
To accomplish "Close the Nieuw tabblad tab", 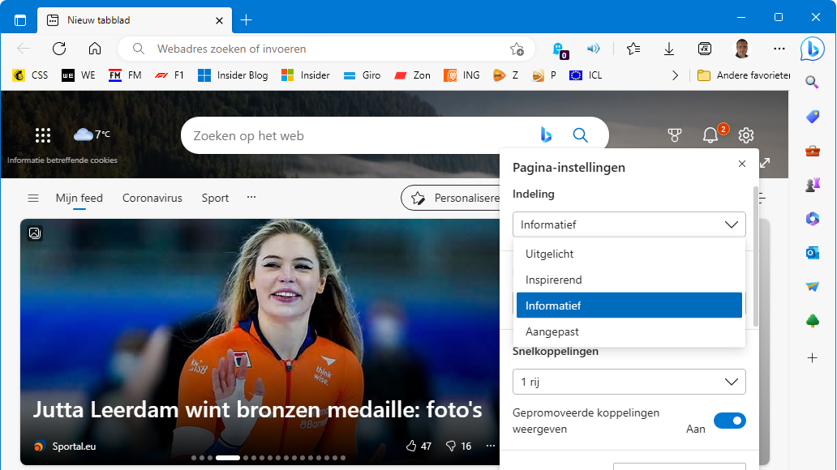I will pyautogui.click(x=219, y=21).
